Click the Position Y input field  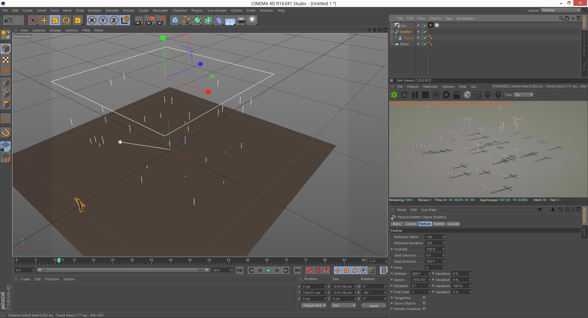pos(314,293)
